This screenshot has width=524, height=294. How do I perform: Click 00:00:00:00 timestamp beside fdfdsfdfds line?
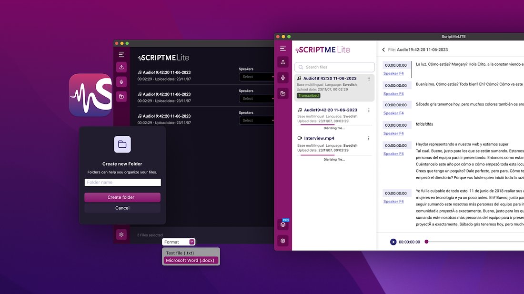point(396,125)
